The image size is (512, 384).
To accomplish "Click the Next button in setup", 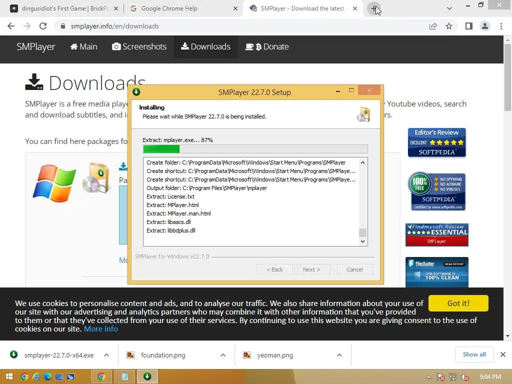I will click(311, 269).
